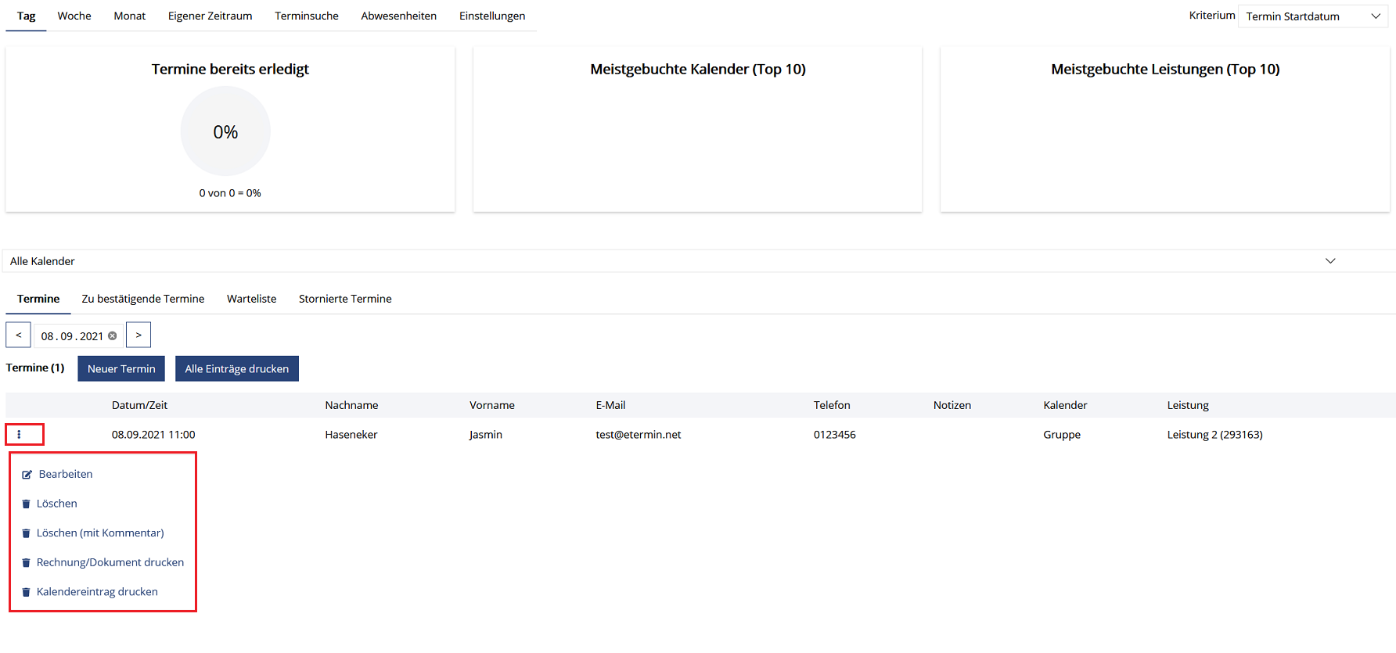
Task: Open the Terminsuche tab
Action: 307,16
